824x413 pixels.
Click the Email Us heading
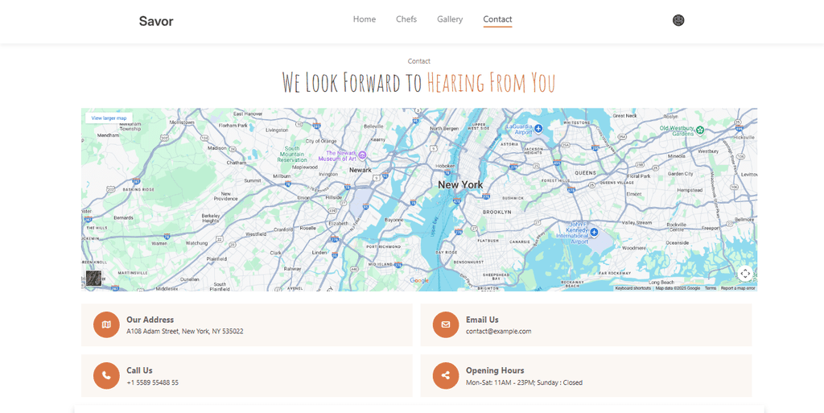coord(483,320)
